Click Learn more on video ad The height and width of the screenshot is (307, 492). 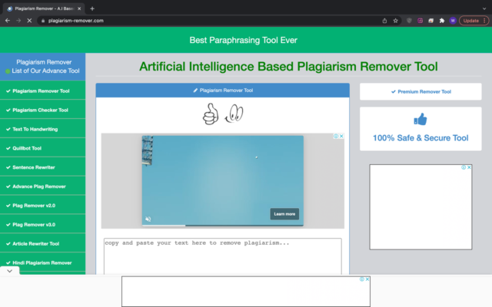[284, 214]
